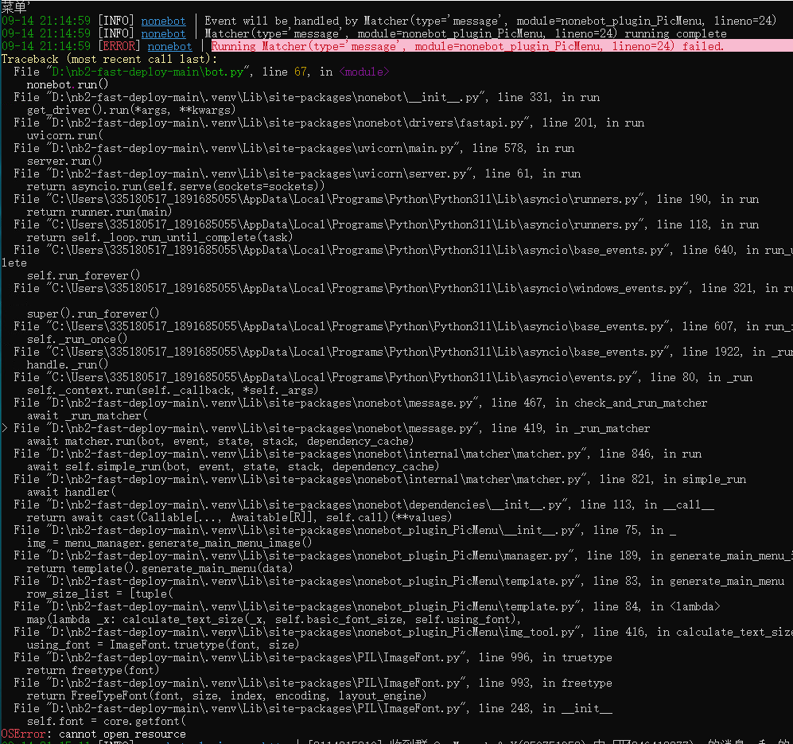Click message.py line 419 _run_matcher entry
Screen dimensions: 793x744
tap(332, 428)
